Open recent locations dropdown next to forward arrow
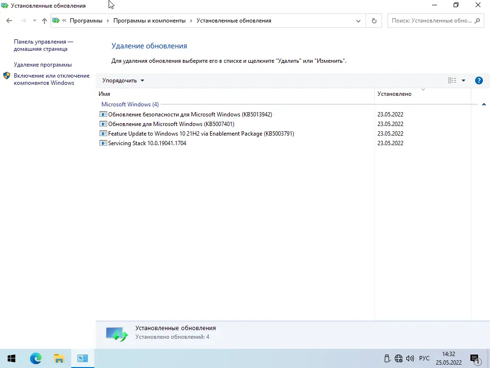Viewport: 490px width, 368px height. pos(34,21)
